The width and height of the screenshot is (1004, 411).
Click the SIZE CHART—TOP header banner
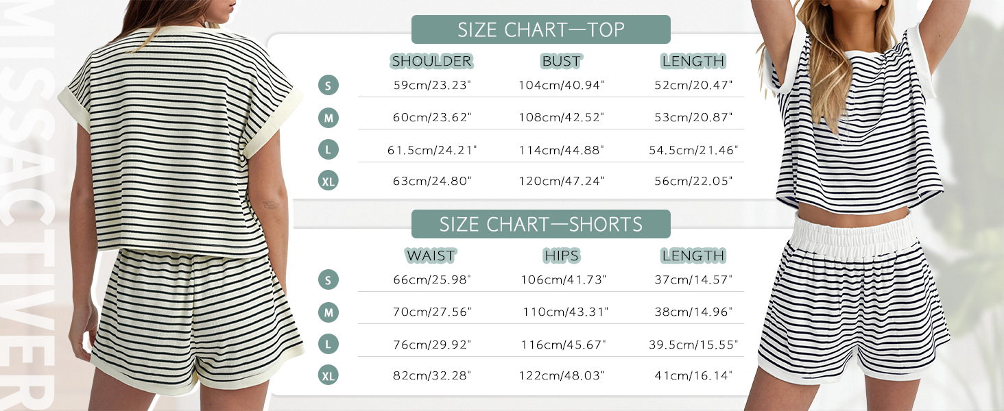coord(540,29)
